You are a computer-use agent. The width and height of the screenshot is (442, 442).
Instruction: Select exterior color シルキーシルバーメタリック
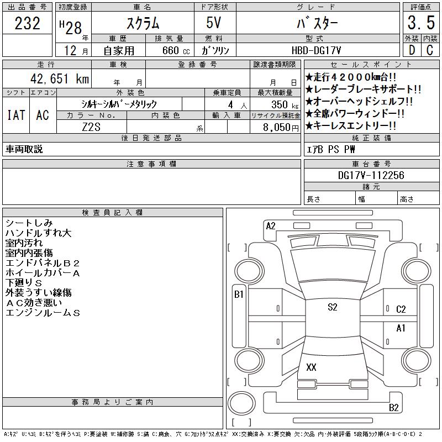[119, 104]
